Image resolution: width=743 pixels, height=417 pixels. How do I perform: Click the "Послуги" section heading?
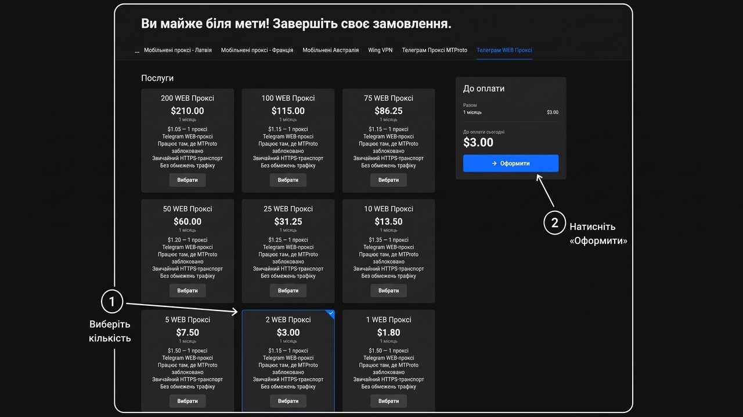pos(157,78)
